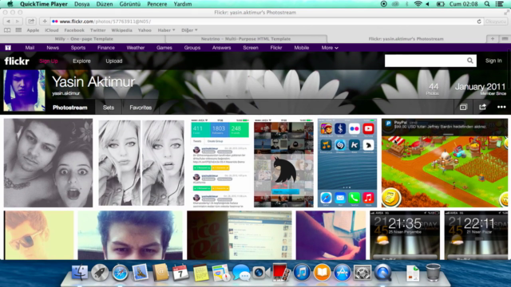
Task: Show the Reading List bookmarks icon
Action: pos(7,30)
